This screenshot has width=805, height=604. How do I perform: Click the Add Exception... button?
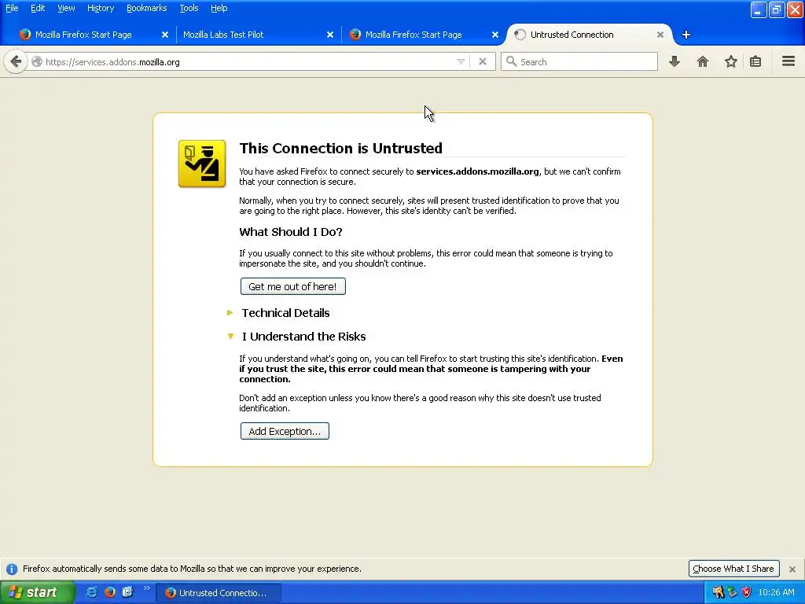click(285, 432)
